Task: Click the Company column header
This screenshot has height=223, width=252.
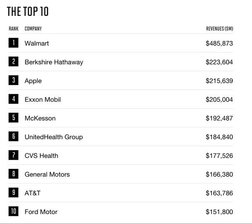Action: tap(33, 29)
